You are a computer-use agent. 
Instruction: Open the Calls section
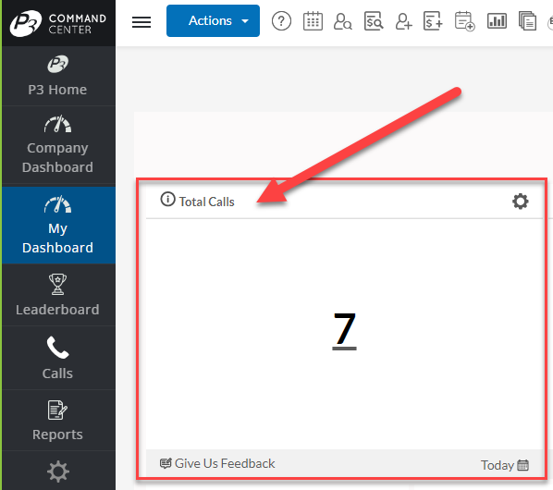(x=58, y=358)
